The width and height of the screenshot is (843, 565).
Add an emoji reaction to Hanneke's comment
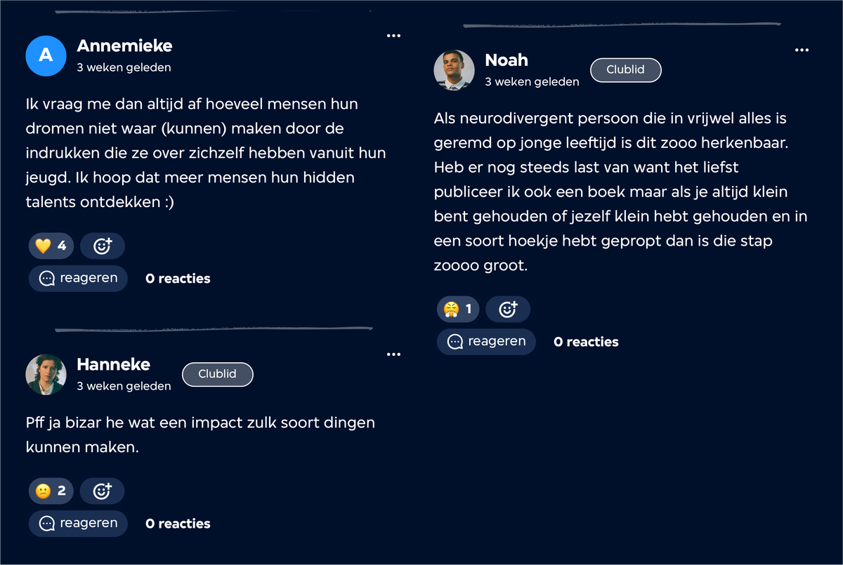pyautogui.click(x=103, y=491)
